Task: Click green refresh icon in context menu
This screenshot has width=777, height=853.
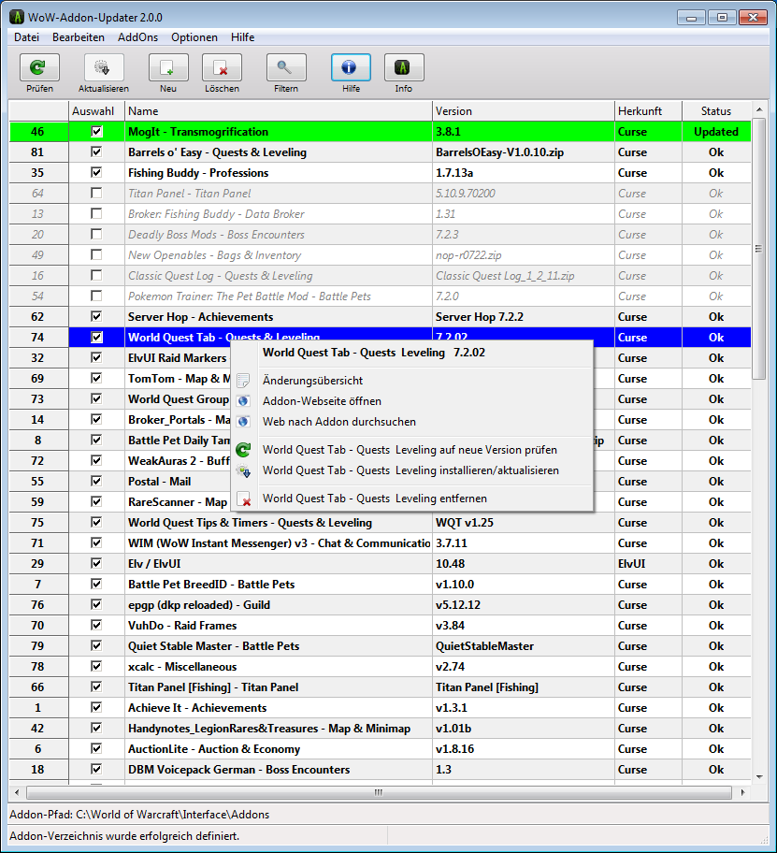Action: click(244, 450)
